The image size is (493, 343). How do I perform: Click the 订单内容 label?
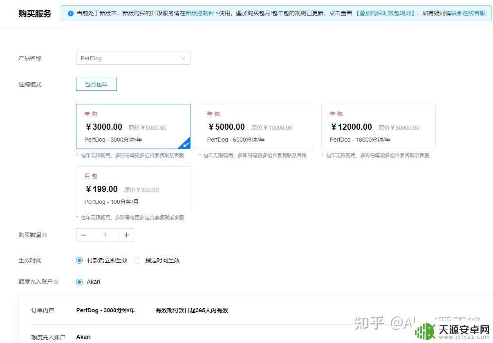(43, 310)
